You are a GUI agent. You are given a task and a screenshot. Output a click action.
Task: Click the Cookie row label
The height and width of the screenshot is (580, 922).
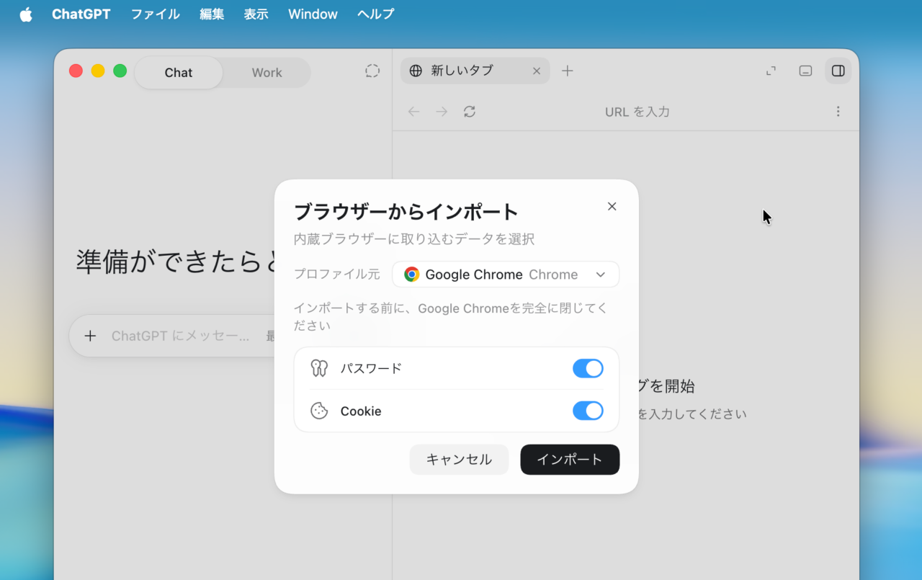click(x=361, y=411)
